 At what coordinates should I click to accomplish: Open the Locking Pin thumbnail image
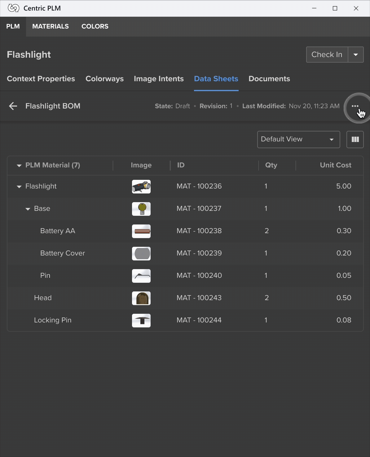(141, 321)
